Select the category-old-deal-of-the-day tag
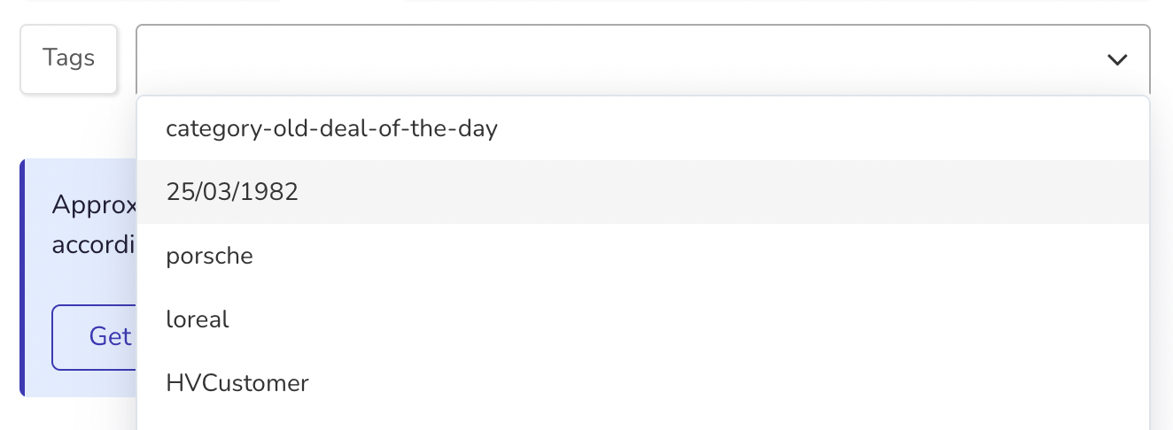Viewport: 1173px width, 430px height. [331, 129]
